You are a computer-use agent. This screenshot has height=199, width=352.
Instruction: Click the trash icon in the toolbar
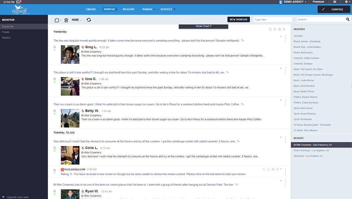pyautogui.click(x=66, y=20)
